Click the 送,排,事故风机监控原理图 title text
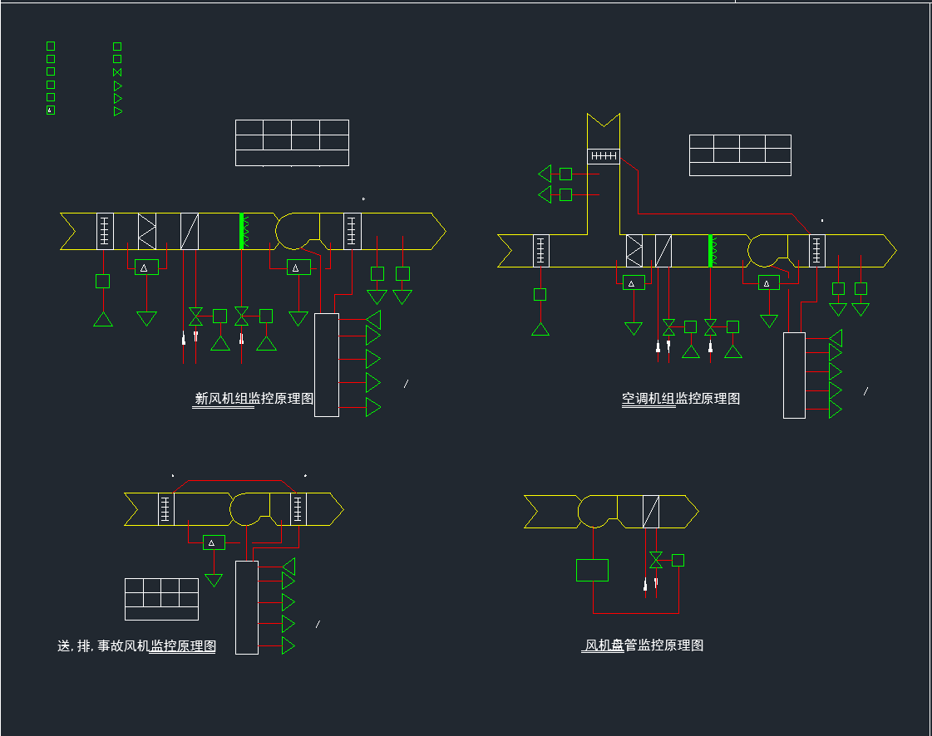 [x=136, y=645]
